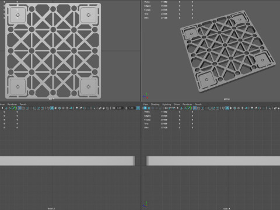Toggle gate mask in side view toolbar

pyautogui.click(x=206, y=108)
